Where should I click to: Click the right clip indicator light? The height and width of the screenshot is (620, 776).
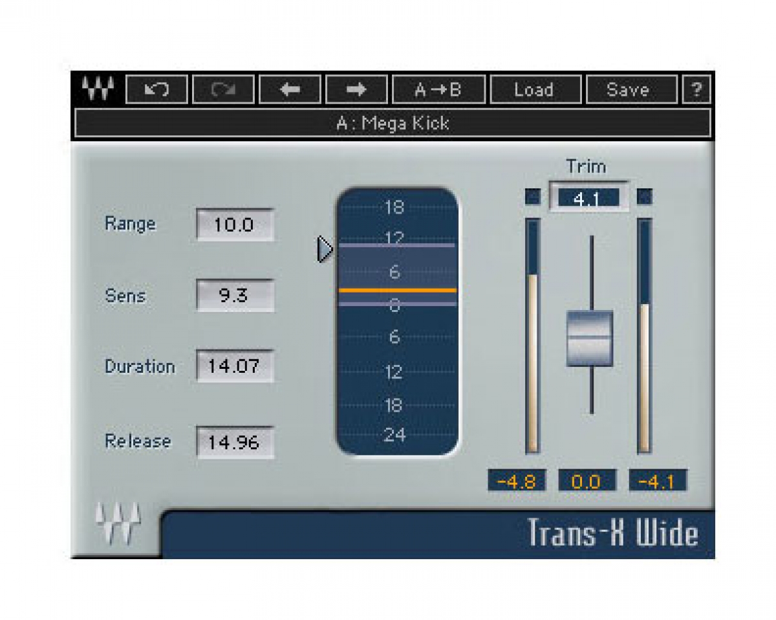(644, 197)
